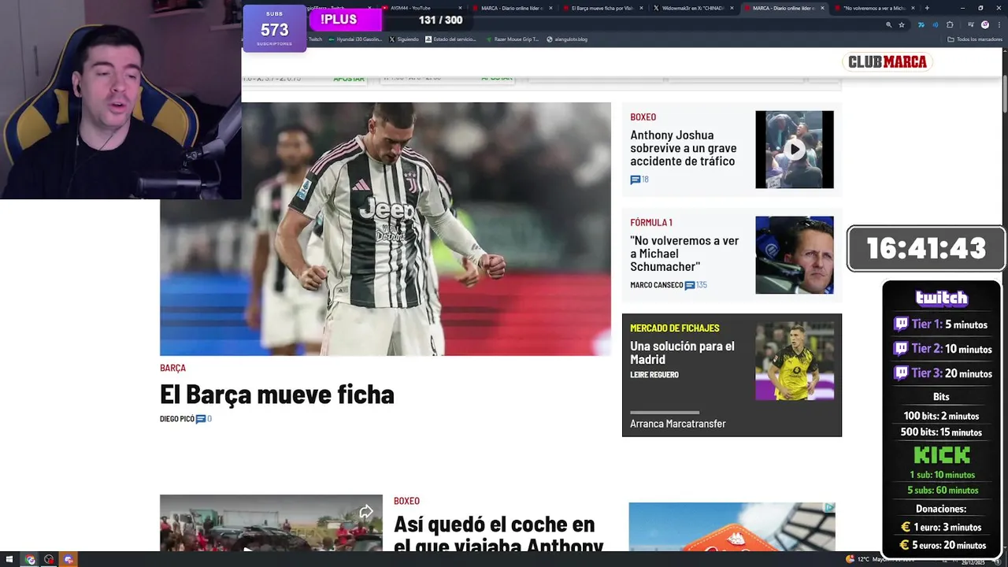Open 'Así quedó el coche en el que viajaba' headline
The width and height of the screenshot is (1008, 567).
coord(498,535)
